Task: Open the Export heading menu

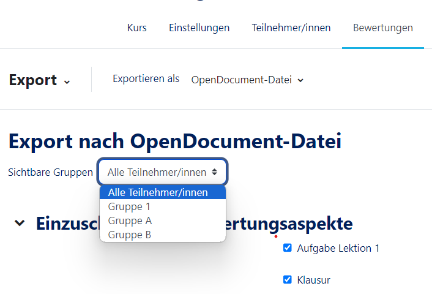Action: [x=33, y=80]
